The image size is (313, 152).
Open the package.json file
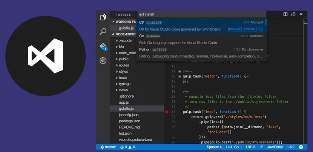coord(130,121)
